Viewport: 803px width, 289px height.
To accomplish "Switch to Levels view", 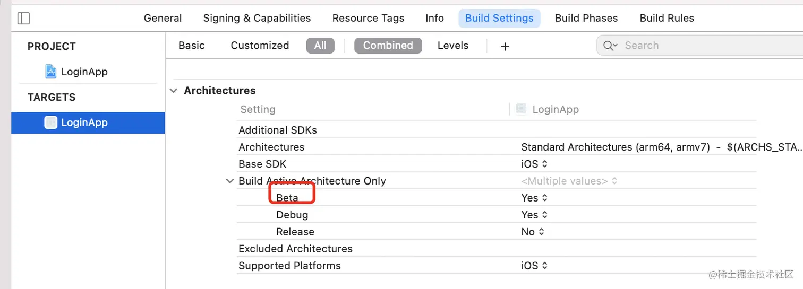I will click(x=452, y=46).
